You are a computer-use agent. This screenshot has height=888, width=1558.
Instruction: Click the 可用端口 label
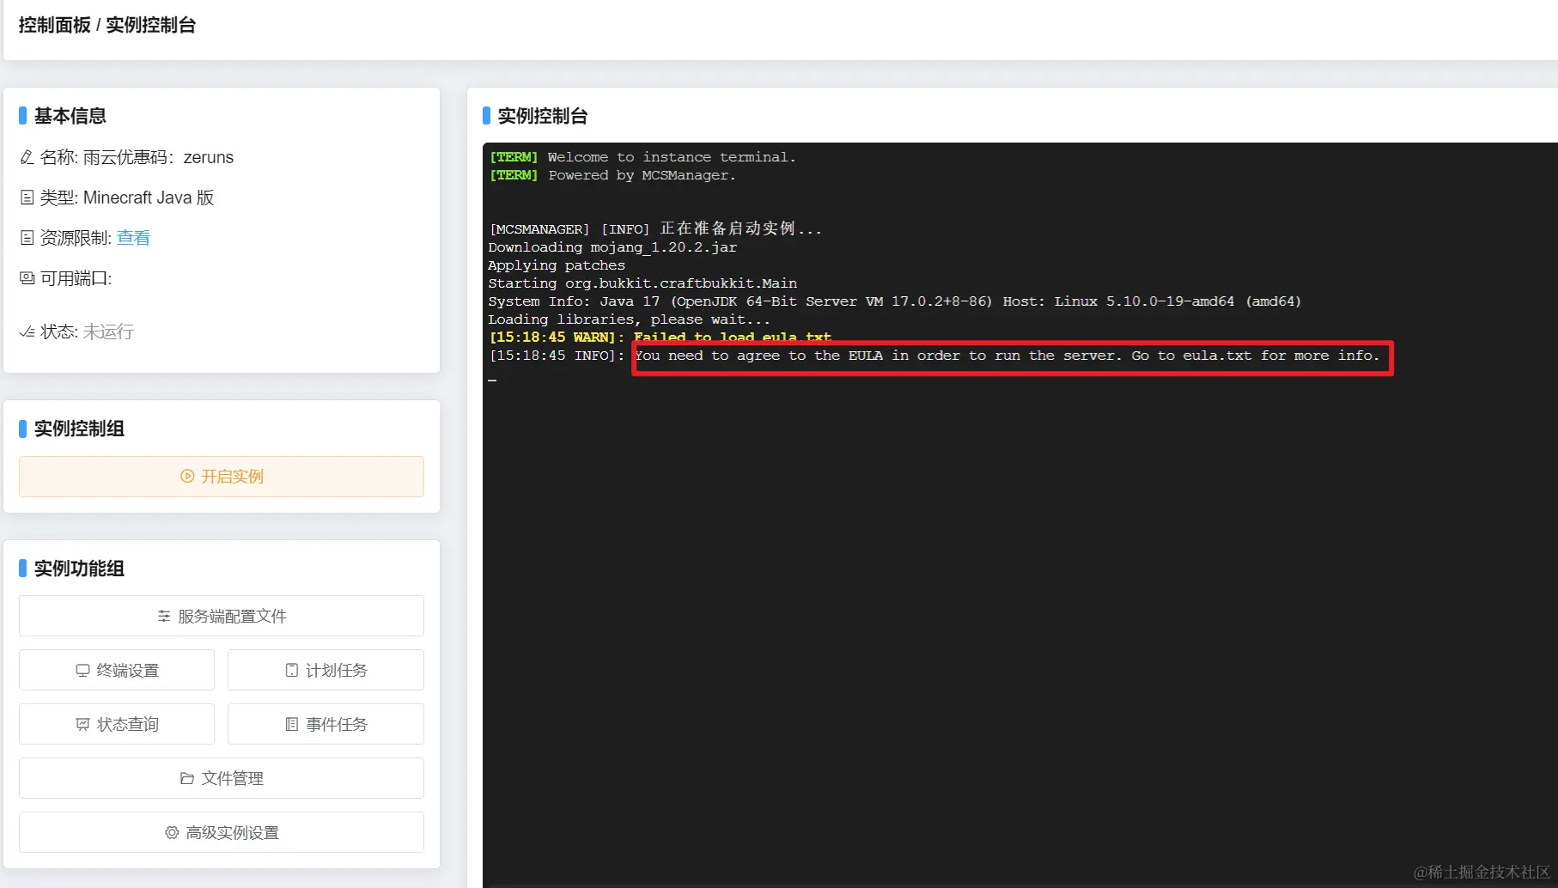tap(76, 278)
